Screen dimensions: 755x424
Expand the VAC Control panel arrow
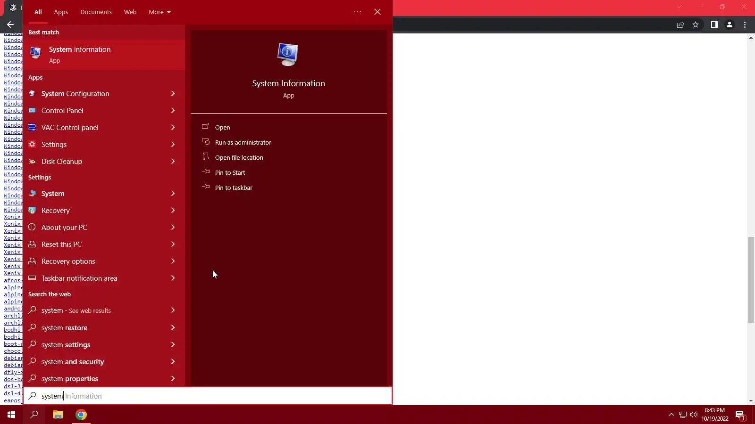coord(173,127)
